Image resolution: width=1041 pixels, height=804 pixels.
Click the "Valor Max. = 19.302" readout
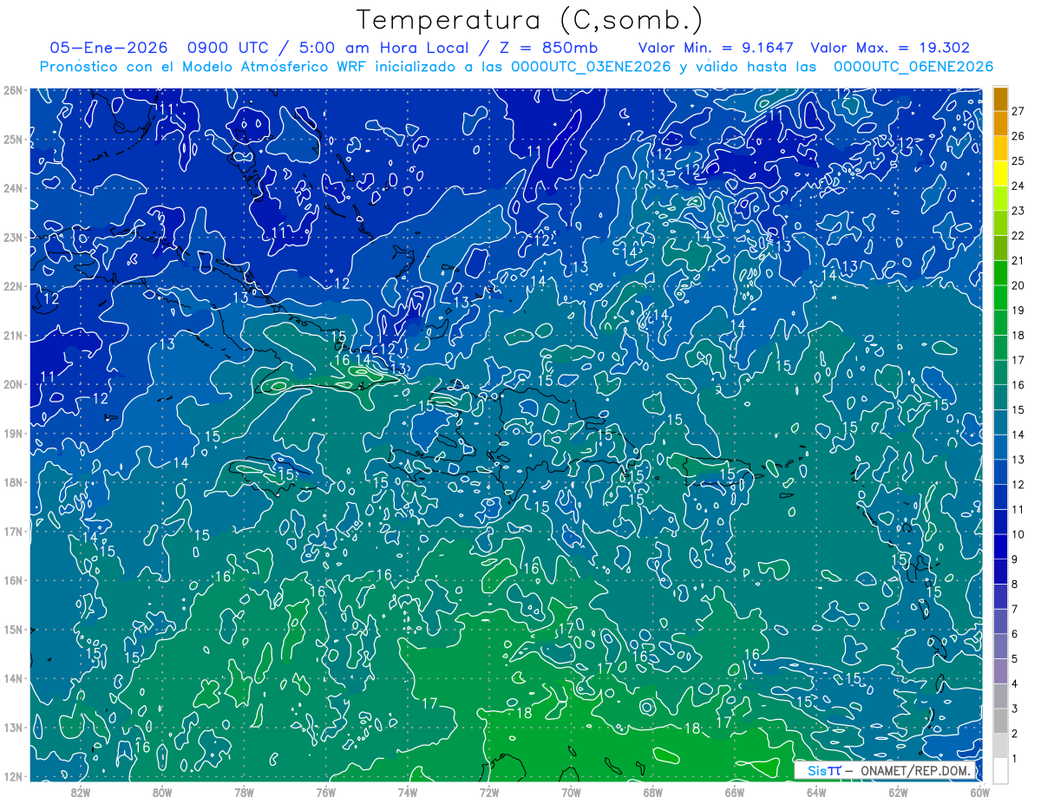(x=890, y=48)
